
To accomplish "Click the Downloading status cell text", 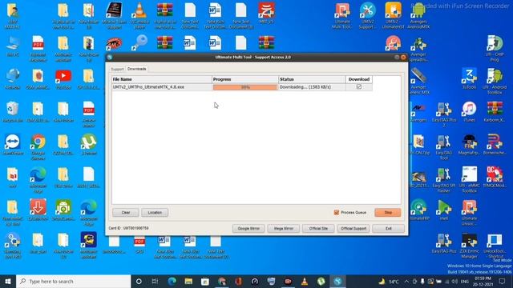I will [x=305, y=87].
